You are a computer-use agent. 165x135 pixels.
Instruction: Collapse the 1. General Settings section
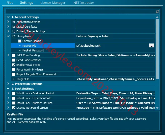tap(8, 17)
